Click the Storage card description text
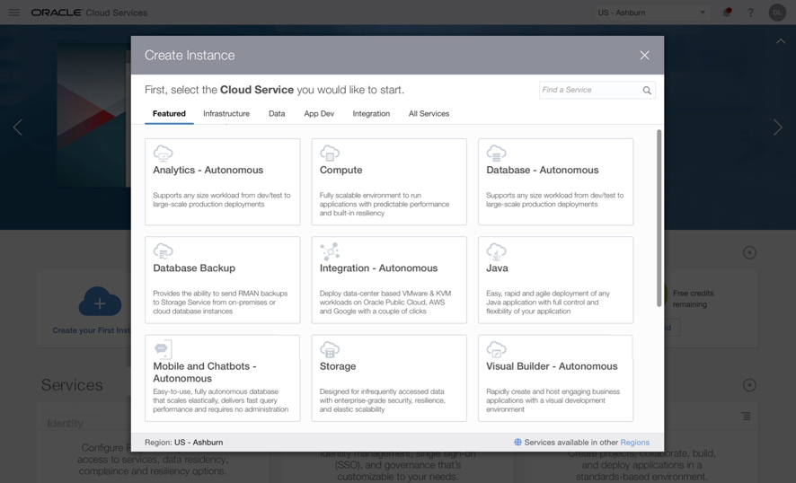This screenshot has height=483, width=796. [x=382, y=400]
